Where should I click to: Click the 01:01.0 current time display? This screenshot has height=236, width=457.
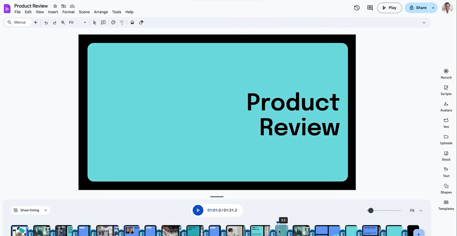(x=214, y=210)
